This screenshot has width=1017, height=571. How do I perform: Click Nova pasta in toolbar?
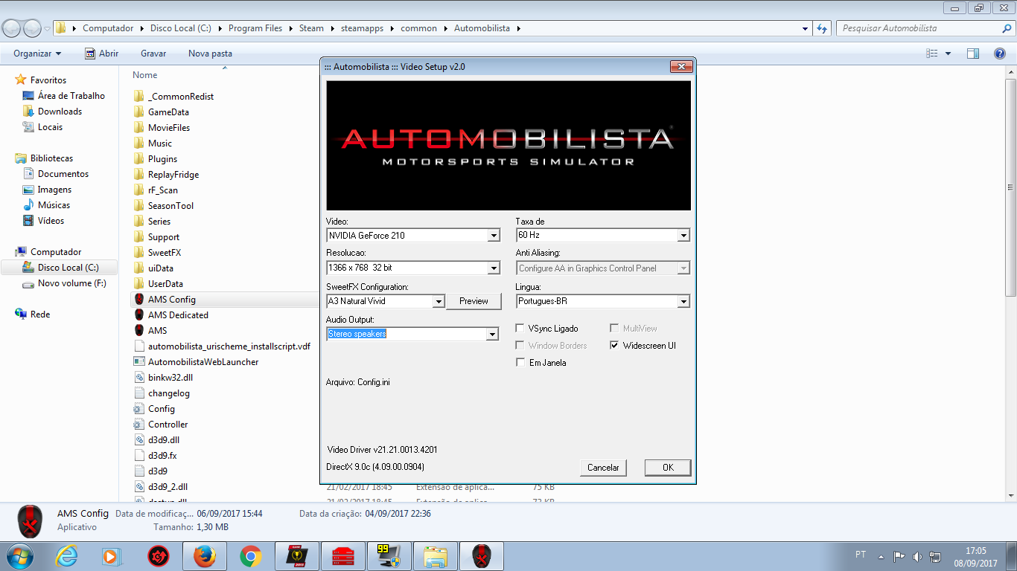pyautogui.click(x=210, y=54)
